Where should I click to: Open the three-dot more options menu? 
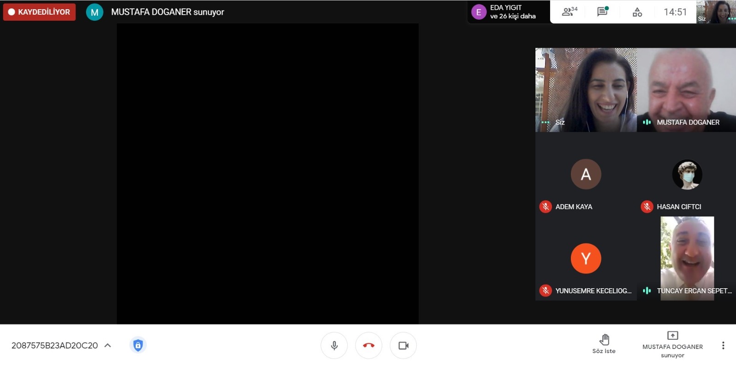click(x=723, y=345)
